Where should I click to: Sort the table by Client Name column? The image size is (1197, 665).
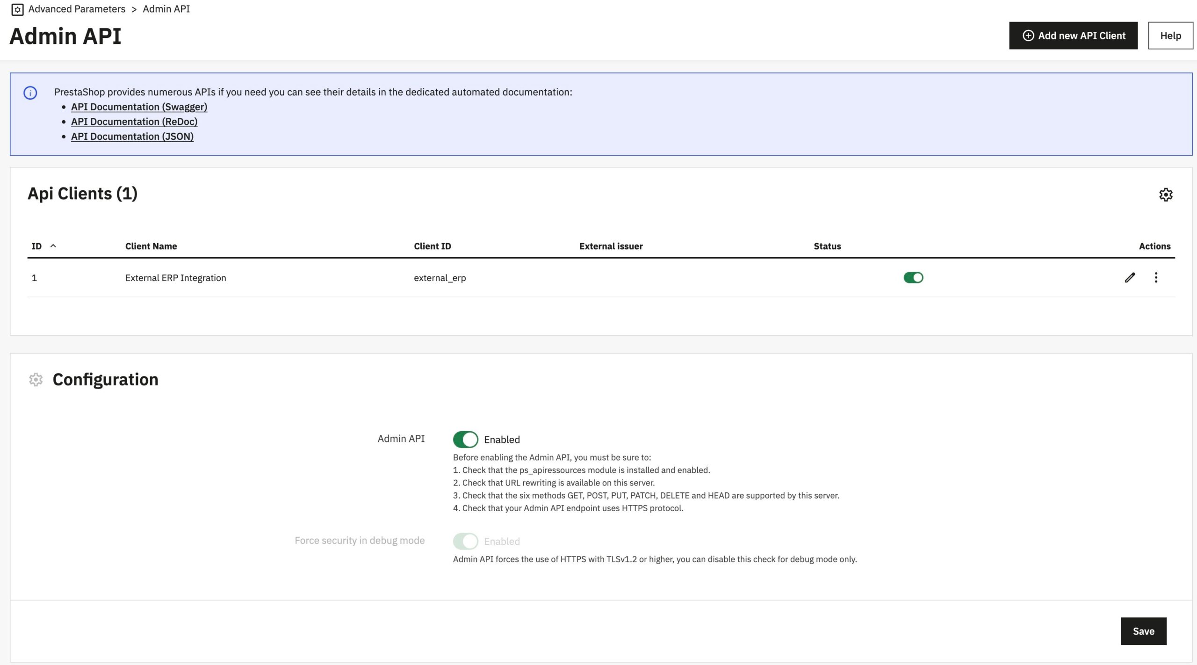(x=151, y=246)
